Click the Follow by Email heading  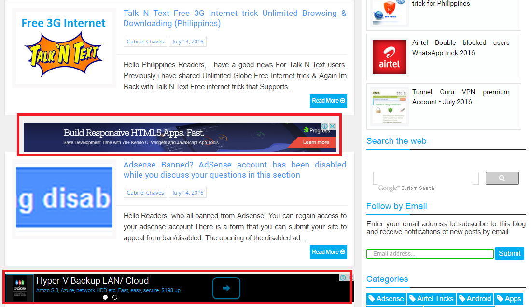point(396,206)
